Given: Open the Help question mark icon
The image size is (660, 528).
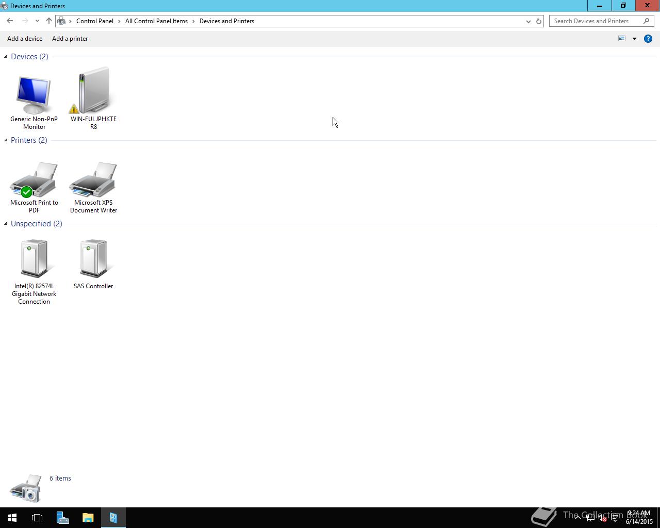Looking at the screenshot, I should pos(648,39).
